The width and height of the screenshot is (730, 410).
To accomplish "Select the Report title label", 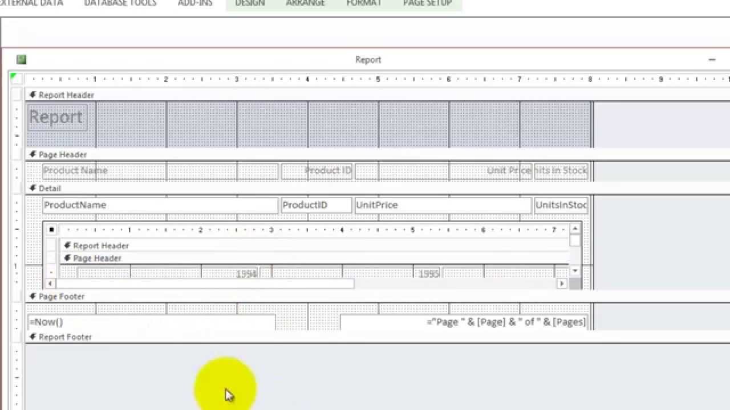I will pos(56,117).
